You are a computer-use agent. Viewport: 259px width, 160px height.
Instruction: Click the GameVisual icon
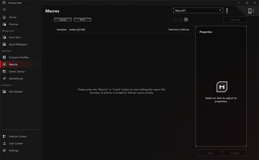(x=4, y=79)
